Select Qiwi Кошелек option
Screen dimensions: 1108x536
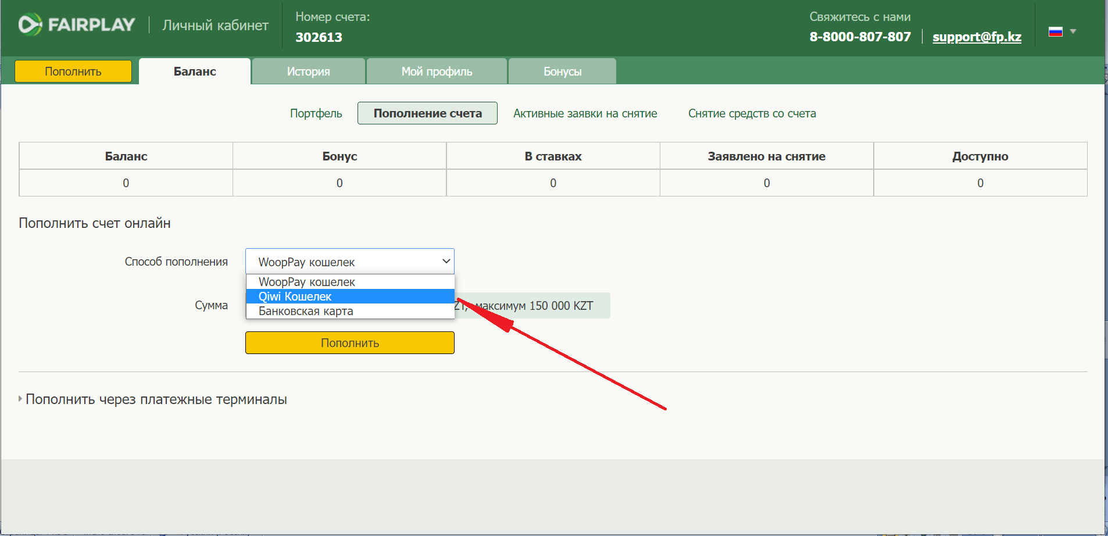point(350,296)
